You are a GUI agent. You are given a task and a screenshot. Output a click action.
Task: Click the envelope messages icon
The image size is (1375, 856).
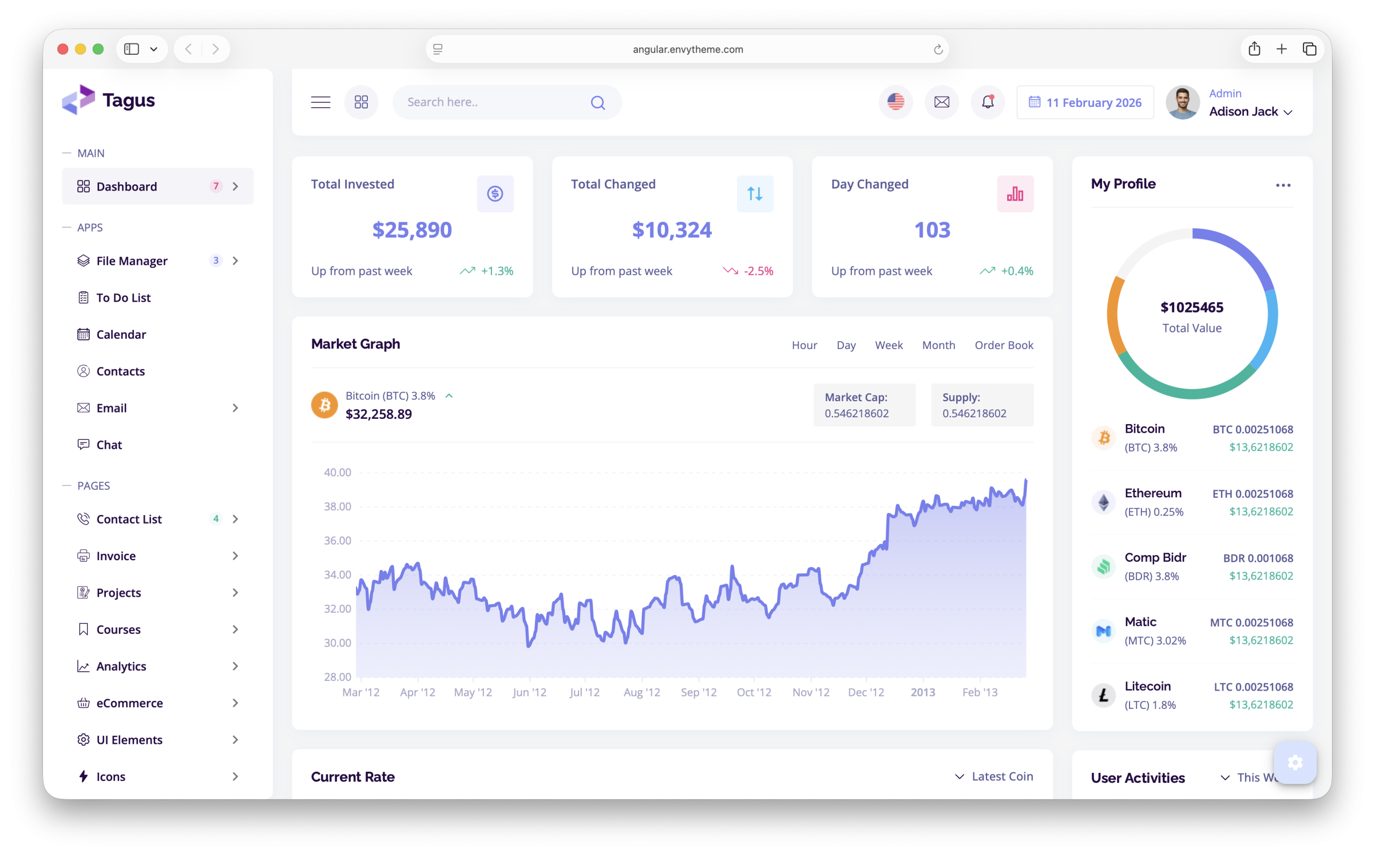(942, 103)
